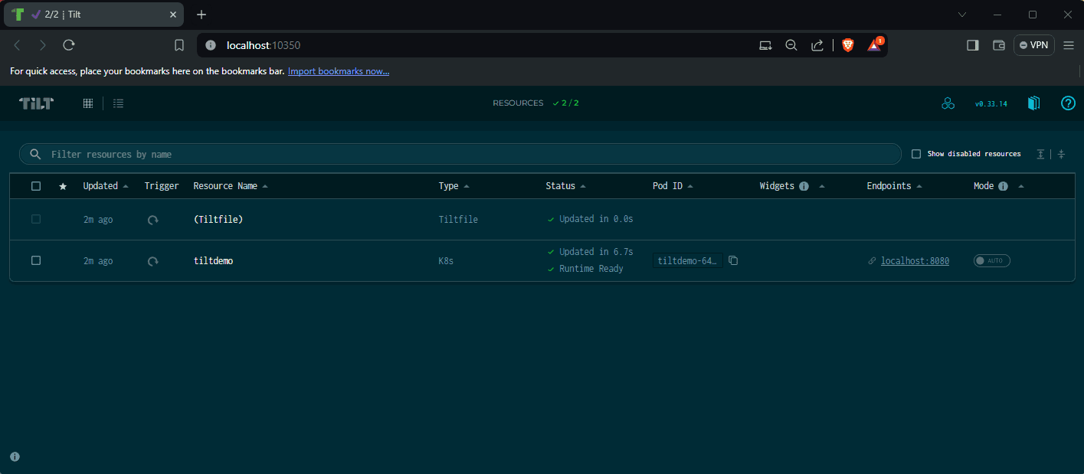Click the K8s type cell
1084x474 pixels.
click(446, 261)
